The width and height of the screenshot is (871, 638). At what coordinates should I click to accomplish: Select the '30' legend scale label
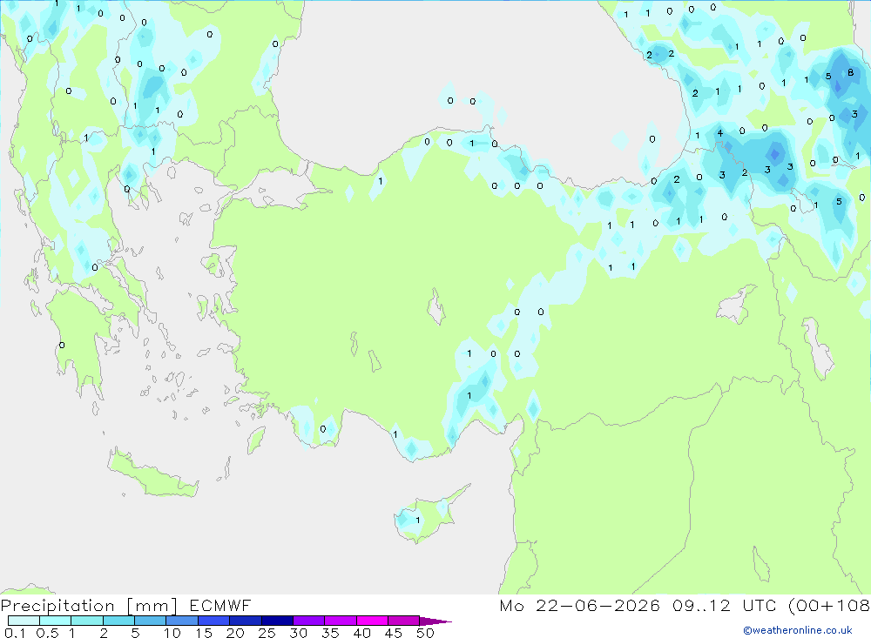pyautogui.click(x=298, y=633)
